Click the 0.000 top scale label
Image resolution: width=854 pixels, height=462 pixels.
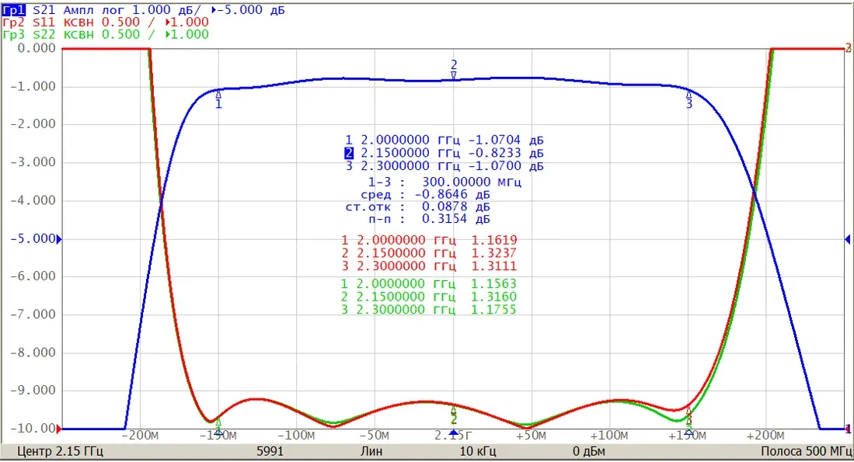point(37,48)
